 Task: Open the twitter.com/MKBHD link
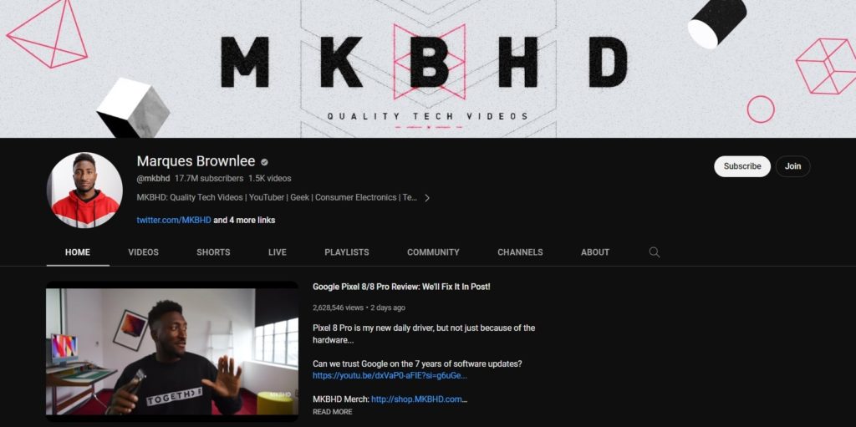point(174,220)
